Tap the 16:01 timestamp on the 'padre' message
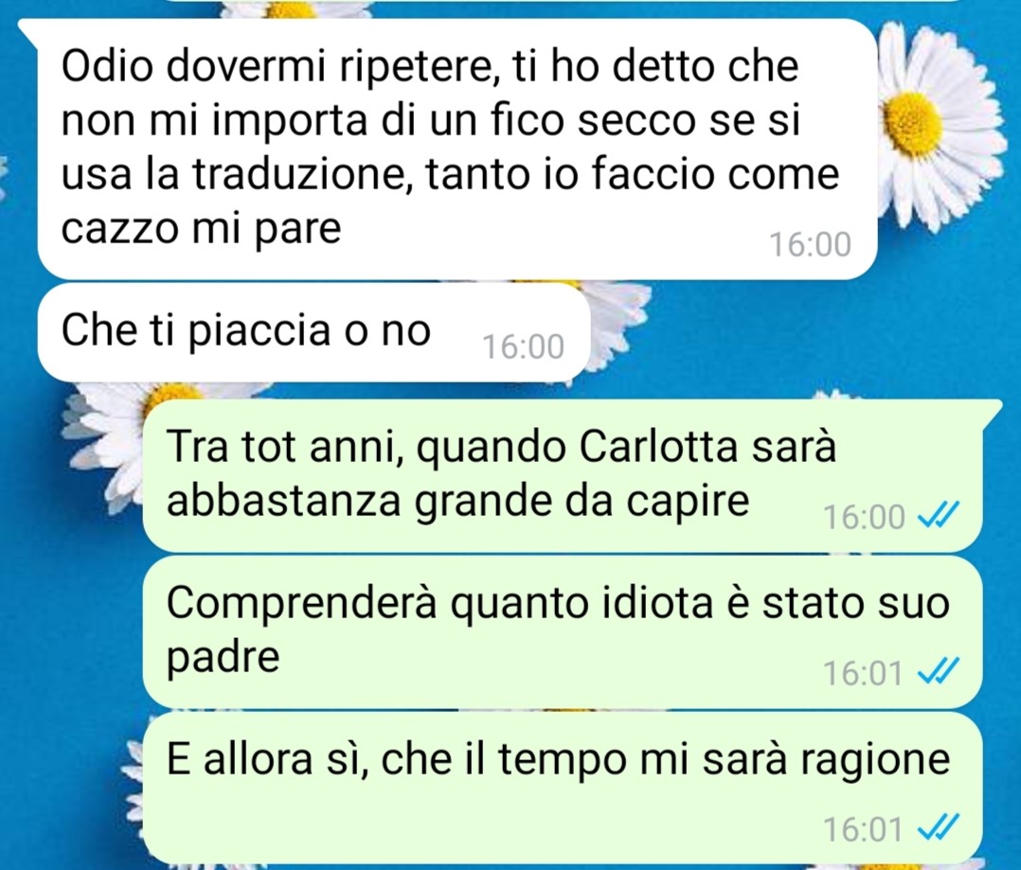 [864, 673]
